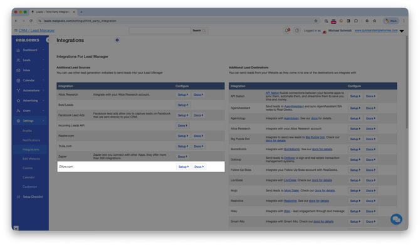Click Setup for Realtor.com

tap(183, 136)
